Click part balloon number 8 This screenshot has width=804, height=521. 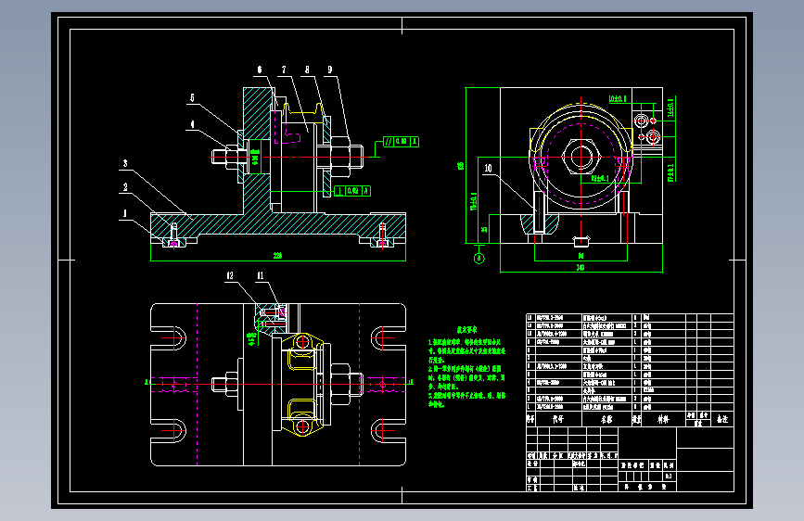307,70
